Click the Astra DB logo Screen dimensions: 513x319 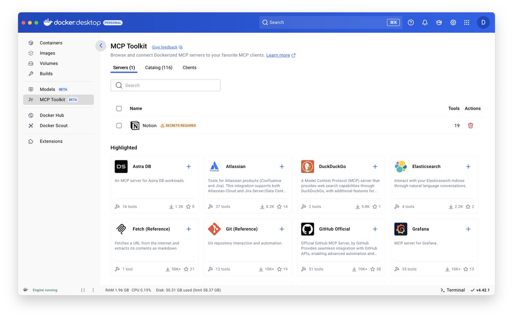(121, 166)
